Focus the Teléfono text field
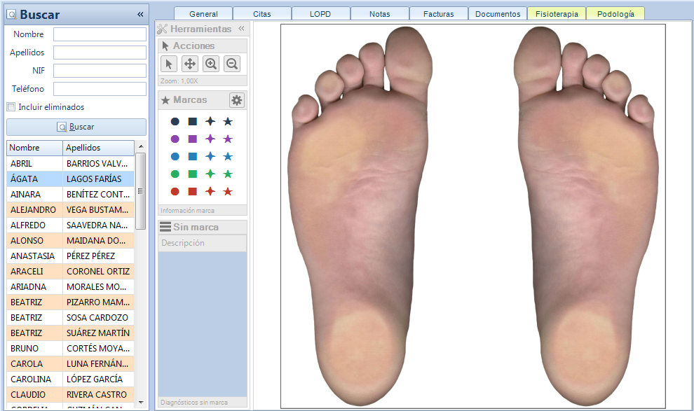The height and width of the screenshot is (411, 694). coord(100,89)
